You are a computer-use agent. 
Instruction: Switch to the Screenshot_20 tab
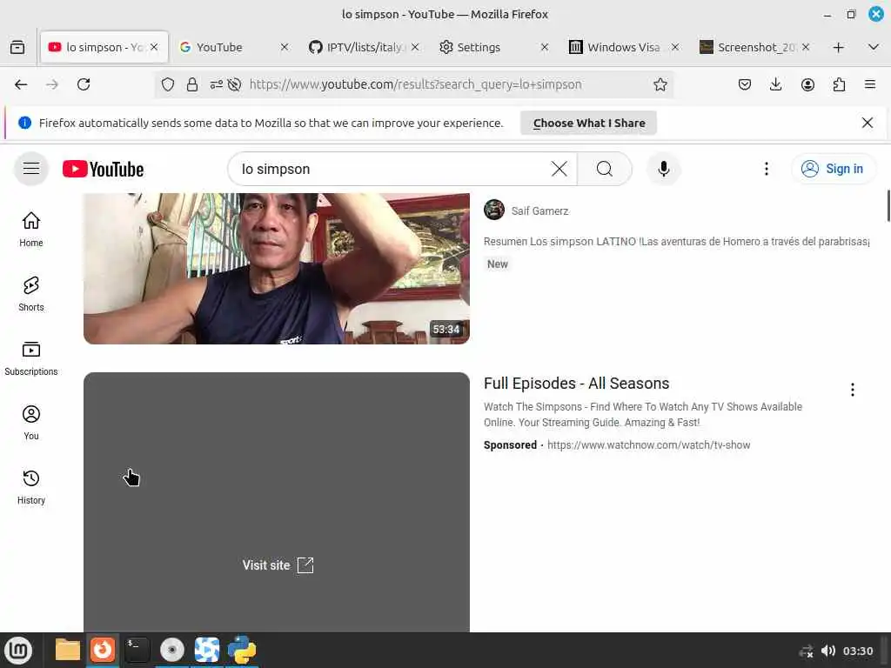tap(754, 47)
